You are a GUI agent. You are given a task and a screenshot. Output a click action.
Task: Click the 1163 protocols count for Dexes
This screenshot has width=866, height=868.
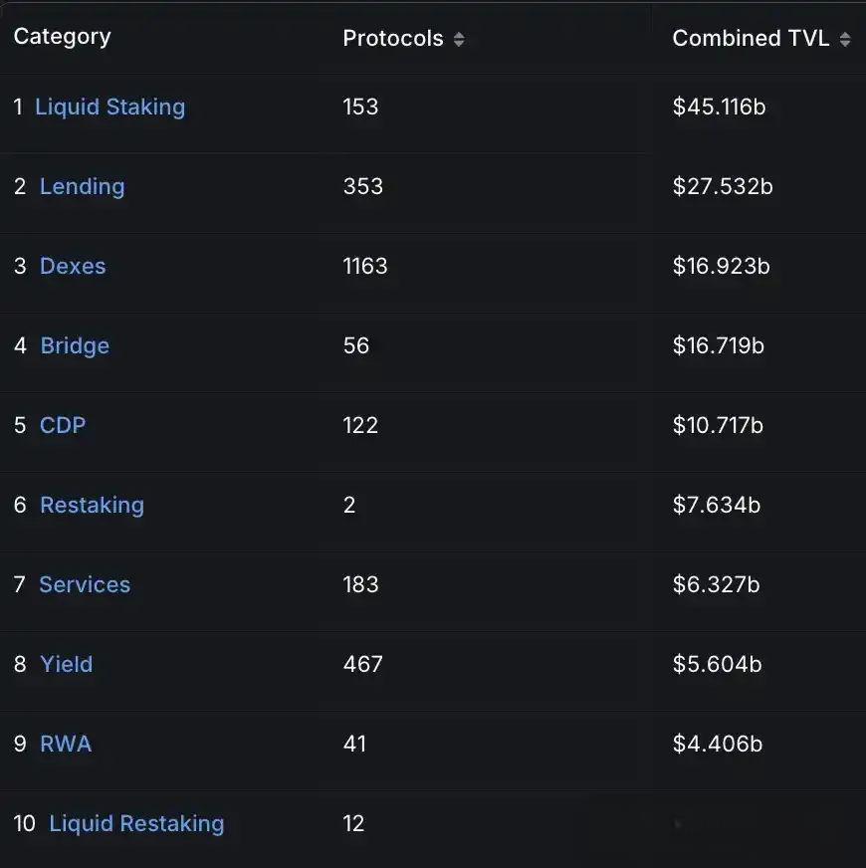coord(365,266)
